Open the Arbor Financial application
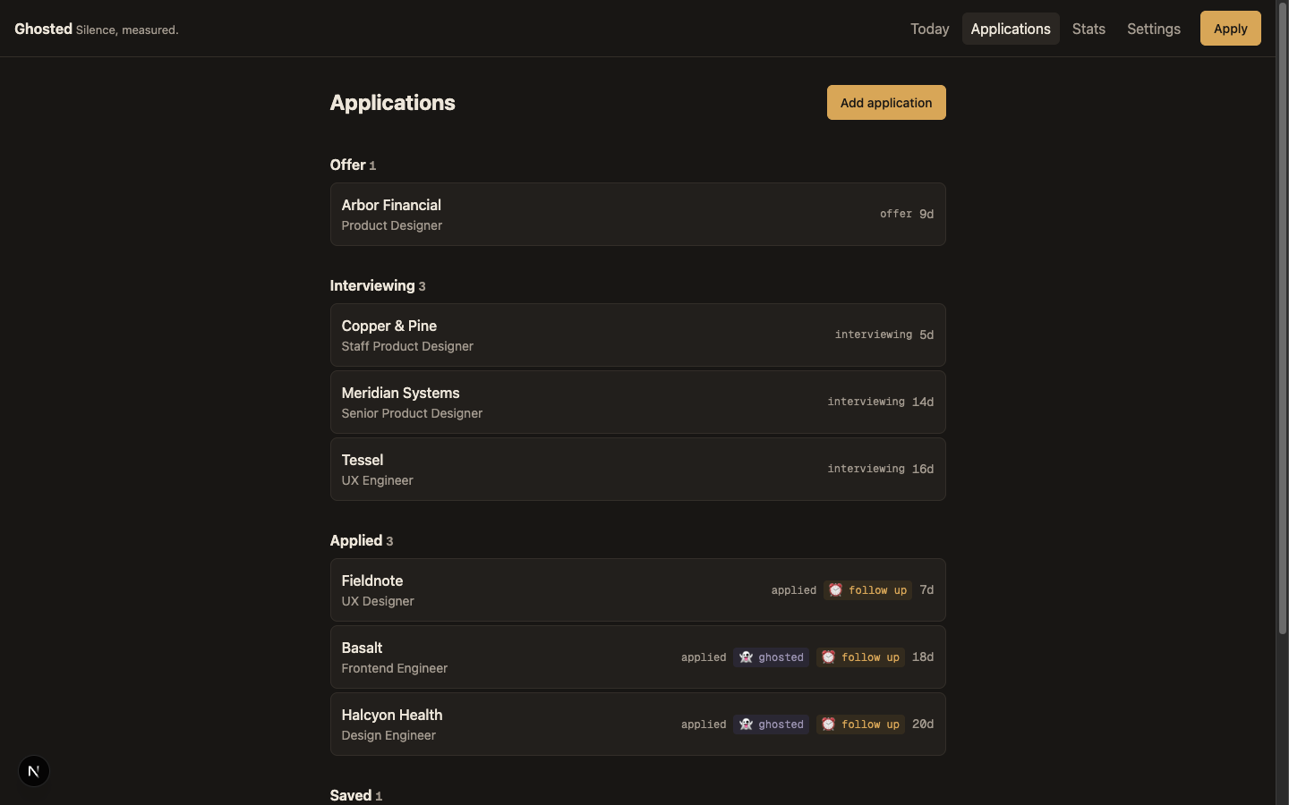 coord(637,215)
